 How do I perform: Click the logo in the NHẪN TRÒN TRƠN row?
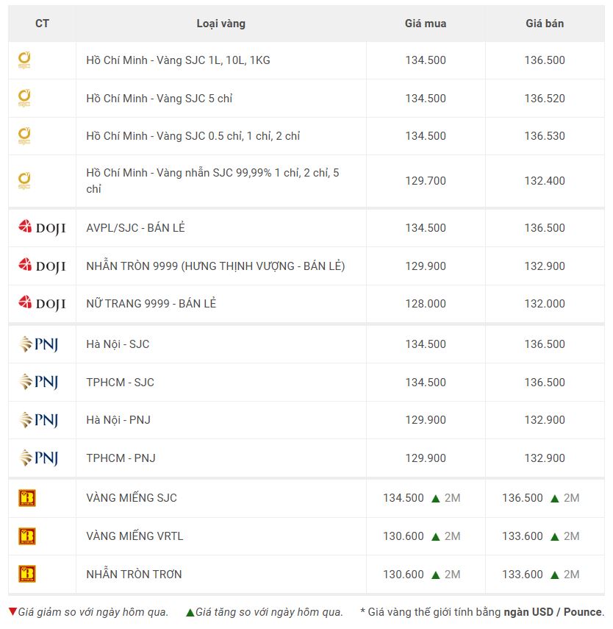27,574
